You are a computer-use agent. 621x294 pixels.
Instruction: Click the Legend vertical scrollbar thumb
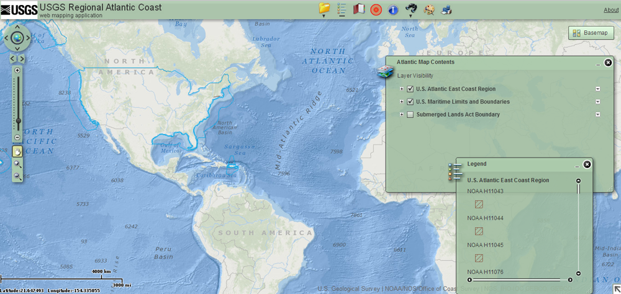(578, 189)
